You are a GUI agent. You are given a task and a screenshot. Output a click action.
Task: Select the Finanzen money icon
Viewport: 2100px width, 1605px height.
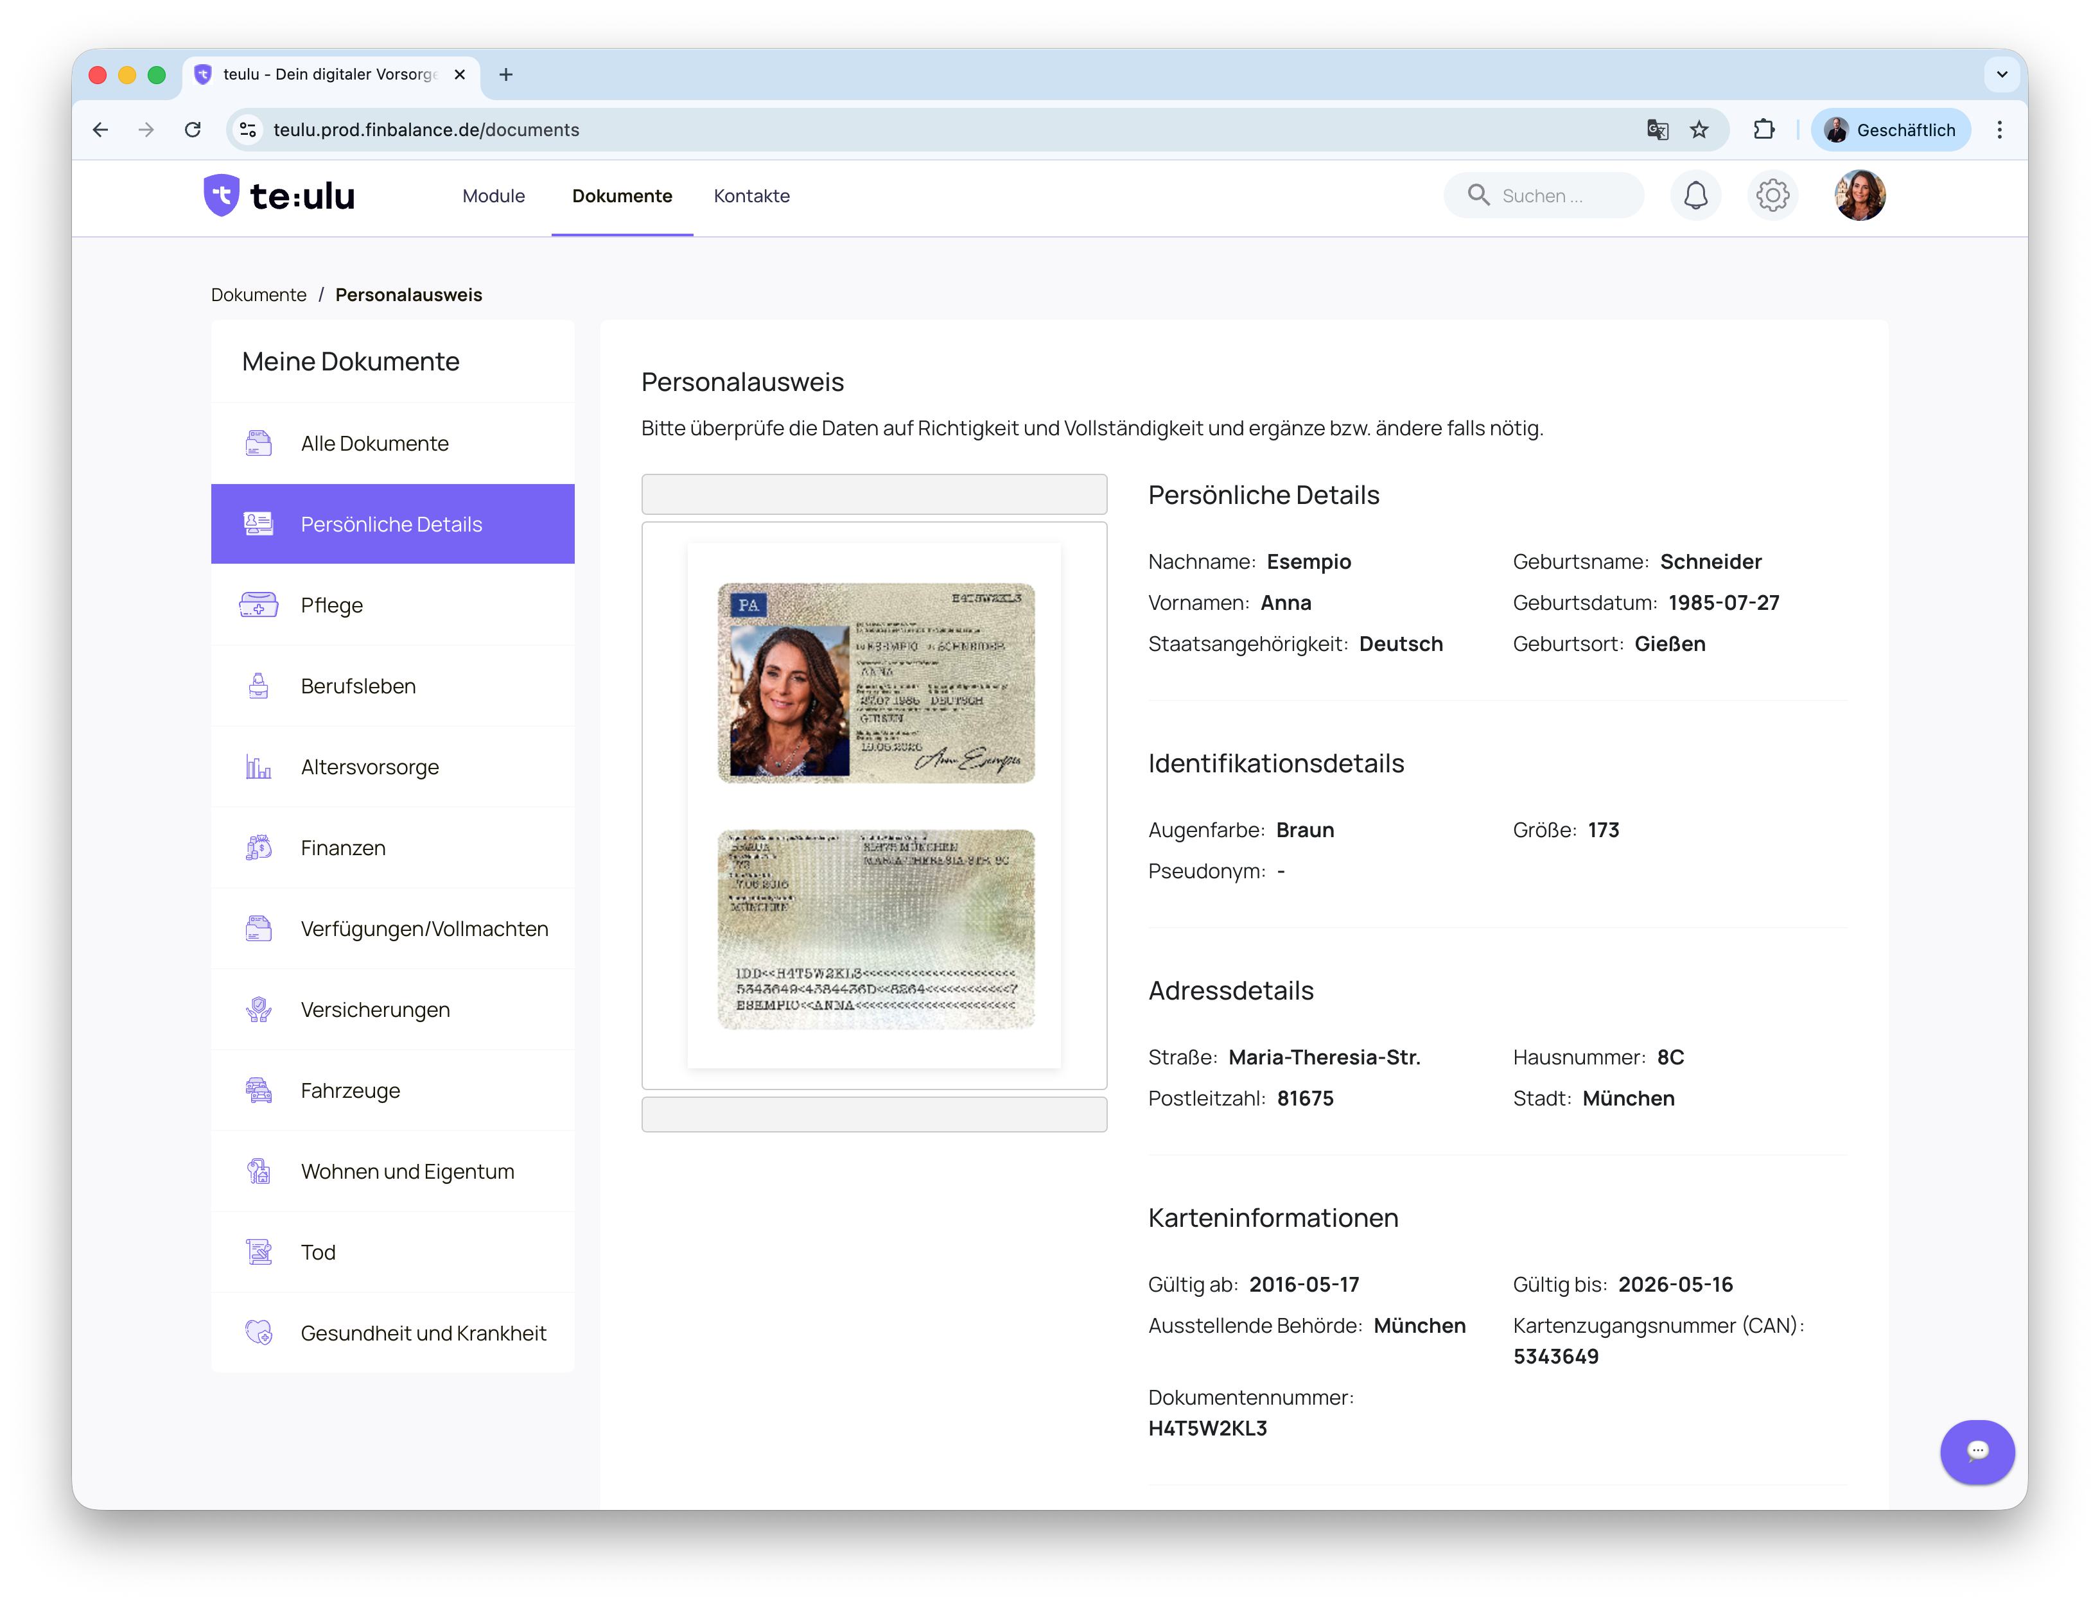[258, 847]
